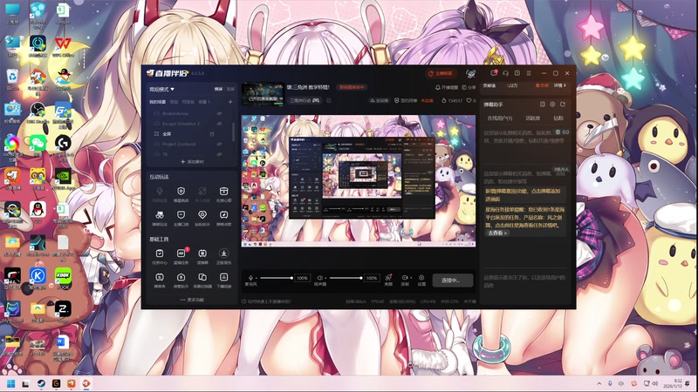
Task: Click the speaker icon above 扬声器
Action: pos(319,278)
